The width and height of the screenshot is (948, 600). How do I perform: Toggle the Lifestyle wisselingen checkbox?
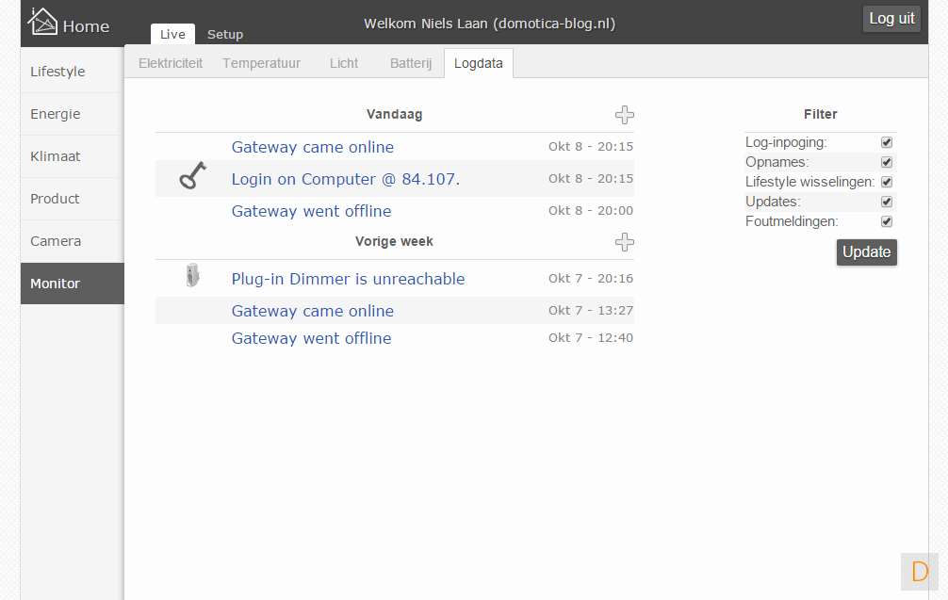887,182
